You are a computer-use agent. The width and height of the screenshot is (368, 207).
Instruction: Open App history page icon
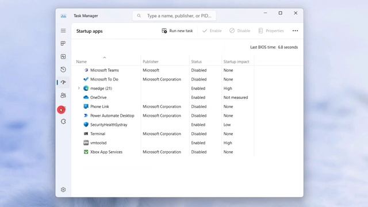(63, 70)
